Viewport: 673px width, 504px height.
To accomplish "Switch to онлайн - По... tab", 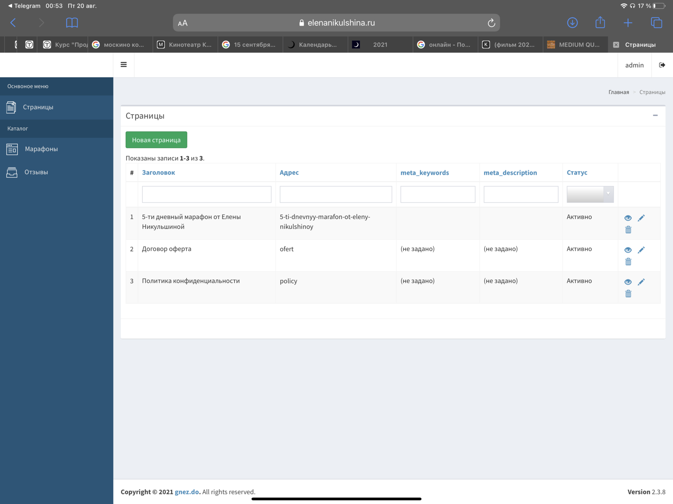I will tap(445, 44).
